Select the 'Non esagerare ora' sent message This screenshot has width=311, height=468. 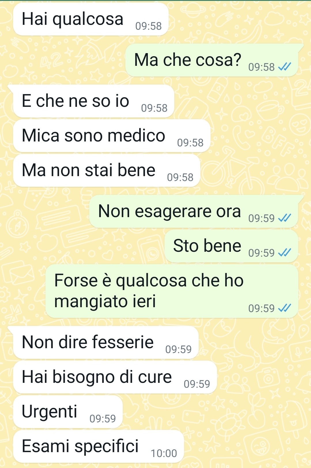point(194,211)
